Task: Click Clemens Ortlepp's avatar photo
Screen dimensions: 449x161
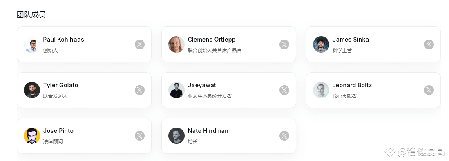Action: point(176,44)
